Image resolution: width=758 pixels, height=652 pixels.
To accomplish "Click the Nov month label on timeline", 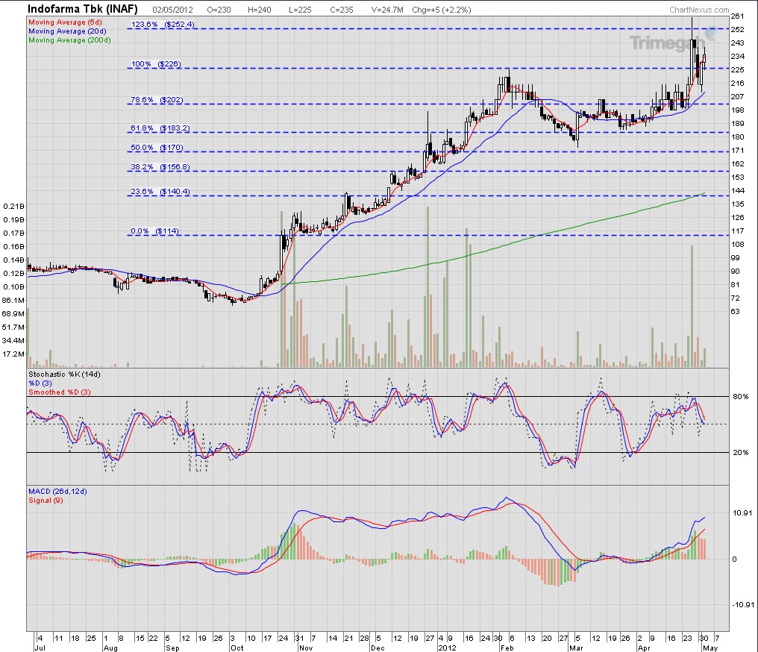I will click(306, 648).
